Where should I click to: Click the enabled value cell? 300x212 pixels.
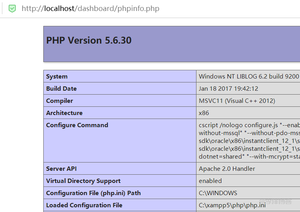tap(210, 181)
